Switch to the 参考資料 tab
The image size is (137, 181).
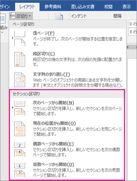point(53,7)
